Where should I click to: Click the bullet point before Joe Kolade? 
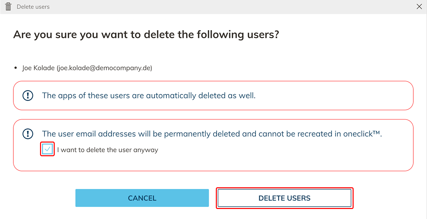tap(16, 68)
